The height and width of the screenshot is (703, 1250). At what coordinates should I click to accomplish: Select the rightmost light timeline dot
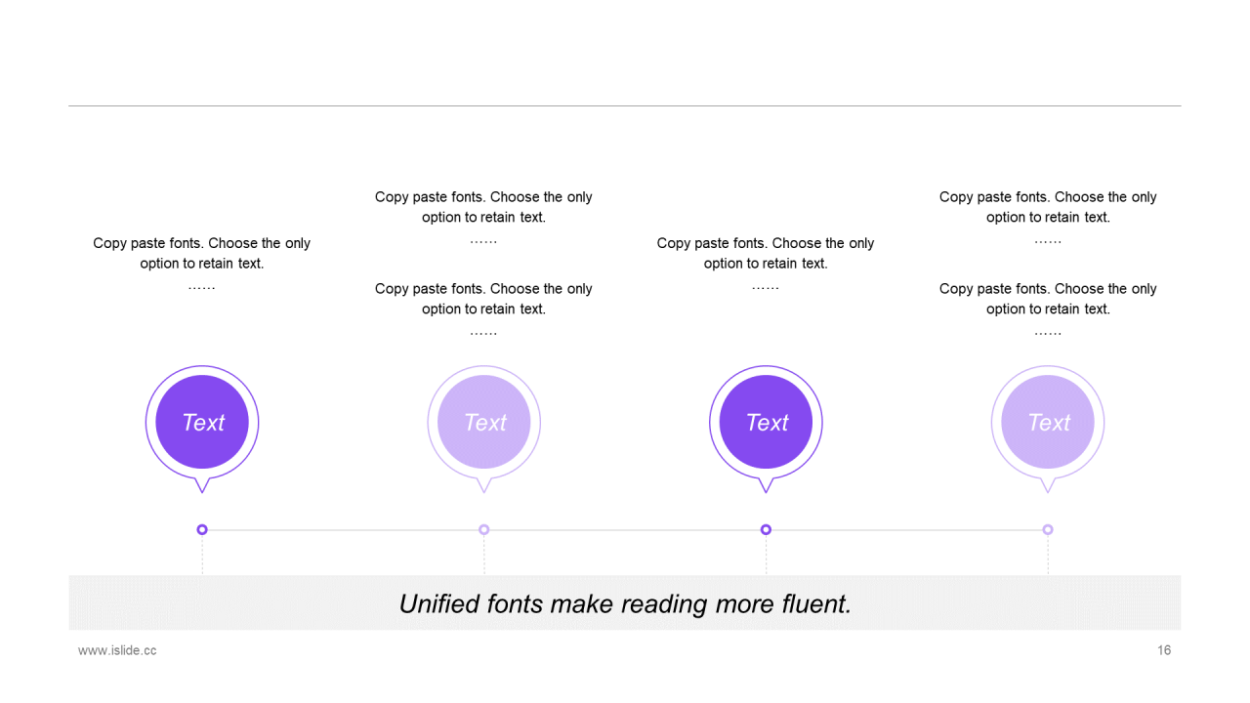[1048, 529]
